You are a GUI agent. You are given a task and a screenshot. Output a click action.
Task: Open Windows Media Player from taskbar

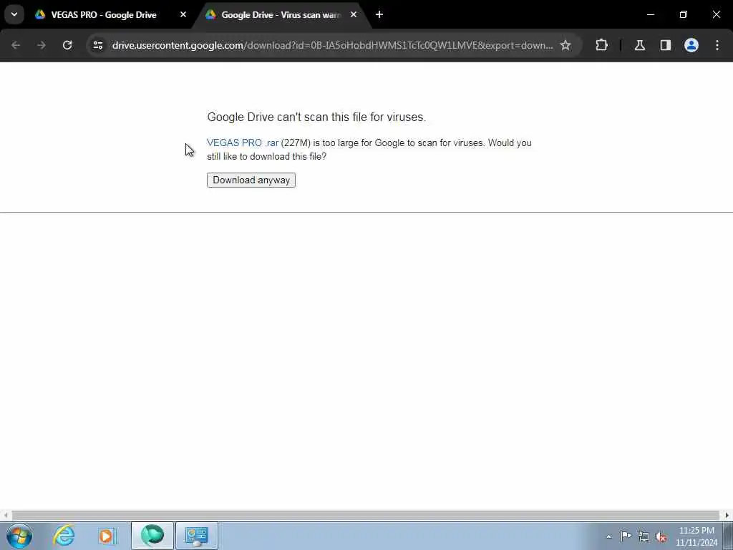[x=107, y=536]
